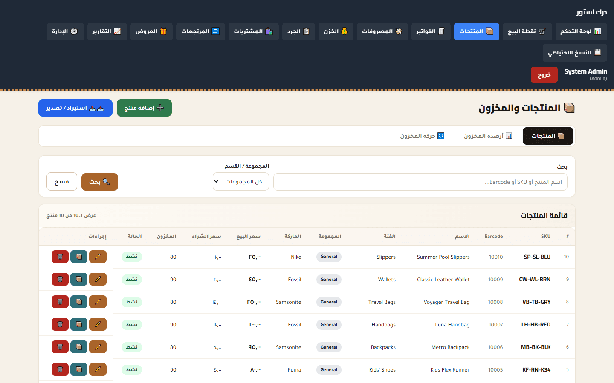Open the المرتجعات (returns) nav item
The image size is (614, 383).
(x=200, y=31)
